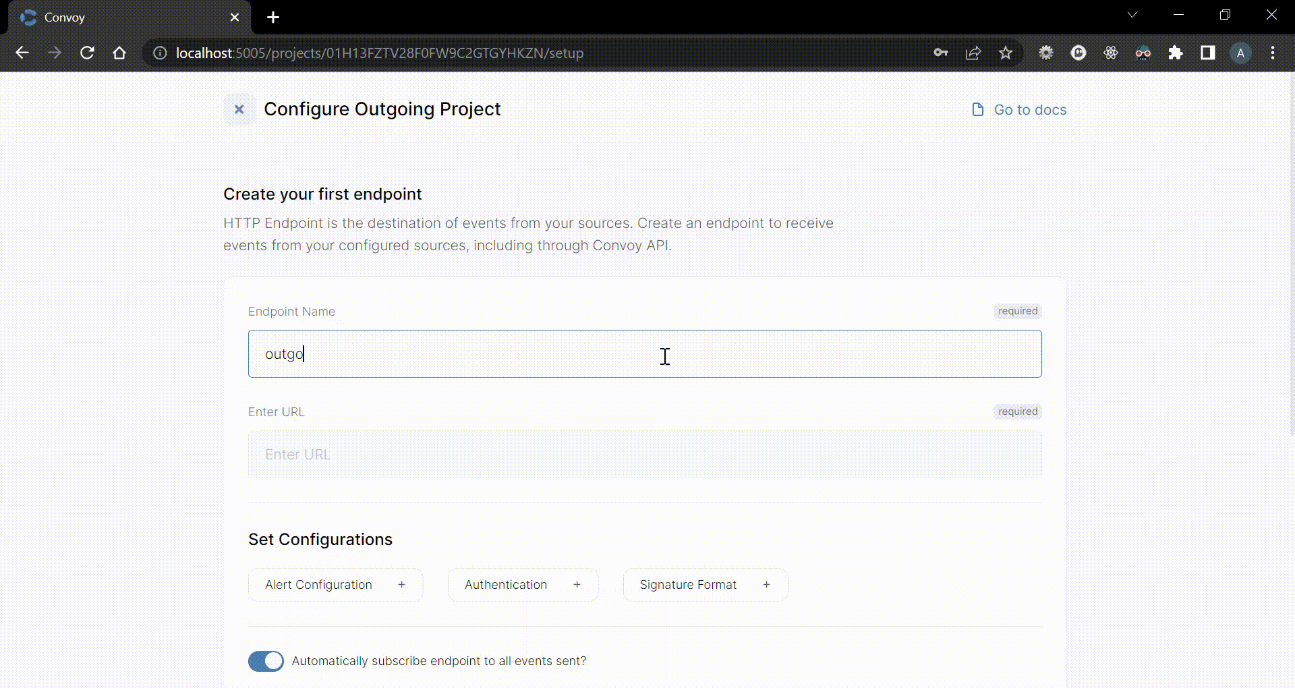
Task: Open the hooded-character extension icon
Action: pyautogui.click(x=1143, y=53)
